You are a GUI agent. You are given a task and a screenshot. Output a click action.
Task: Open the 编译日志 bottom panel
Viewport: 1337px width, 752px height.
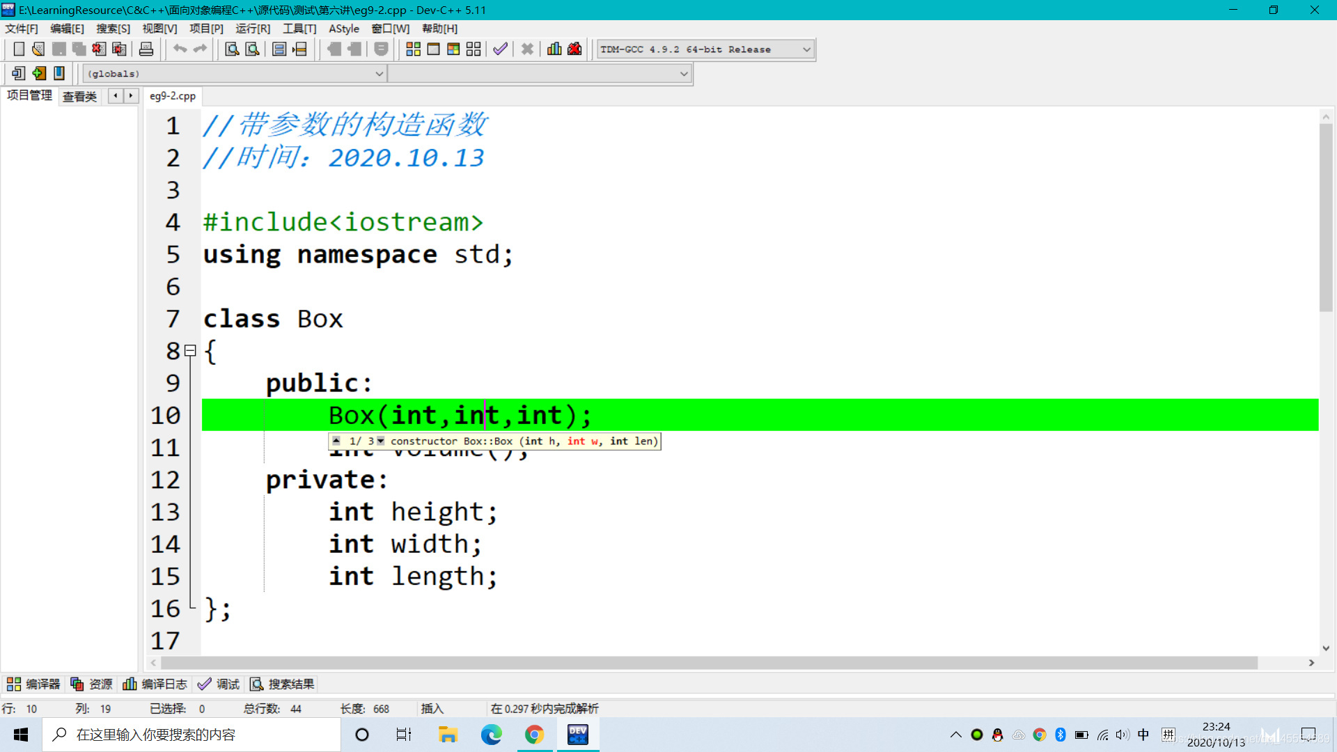(x=155, y=684)
